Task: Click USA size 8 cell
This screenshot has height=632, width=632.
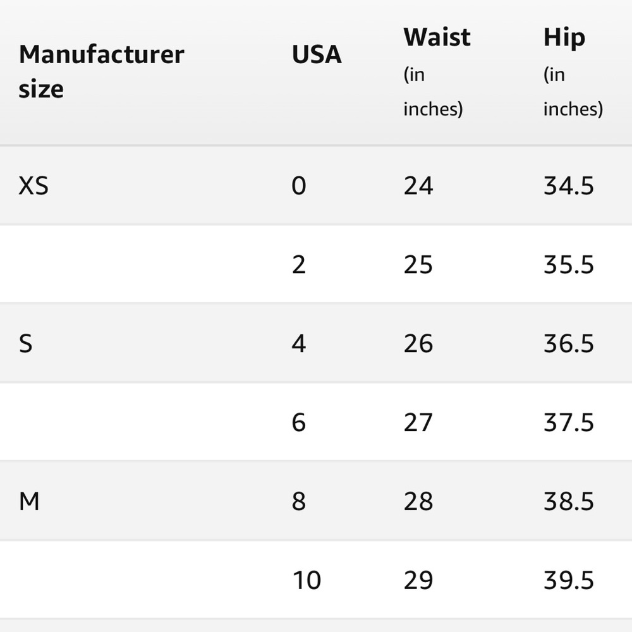Action: (x=299, y=502)
